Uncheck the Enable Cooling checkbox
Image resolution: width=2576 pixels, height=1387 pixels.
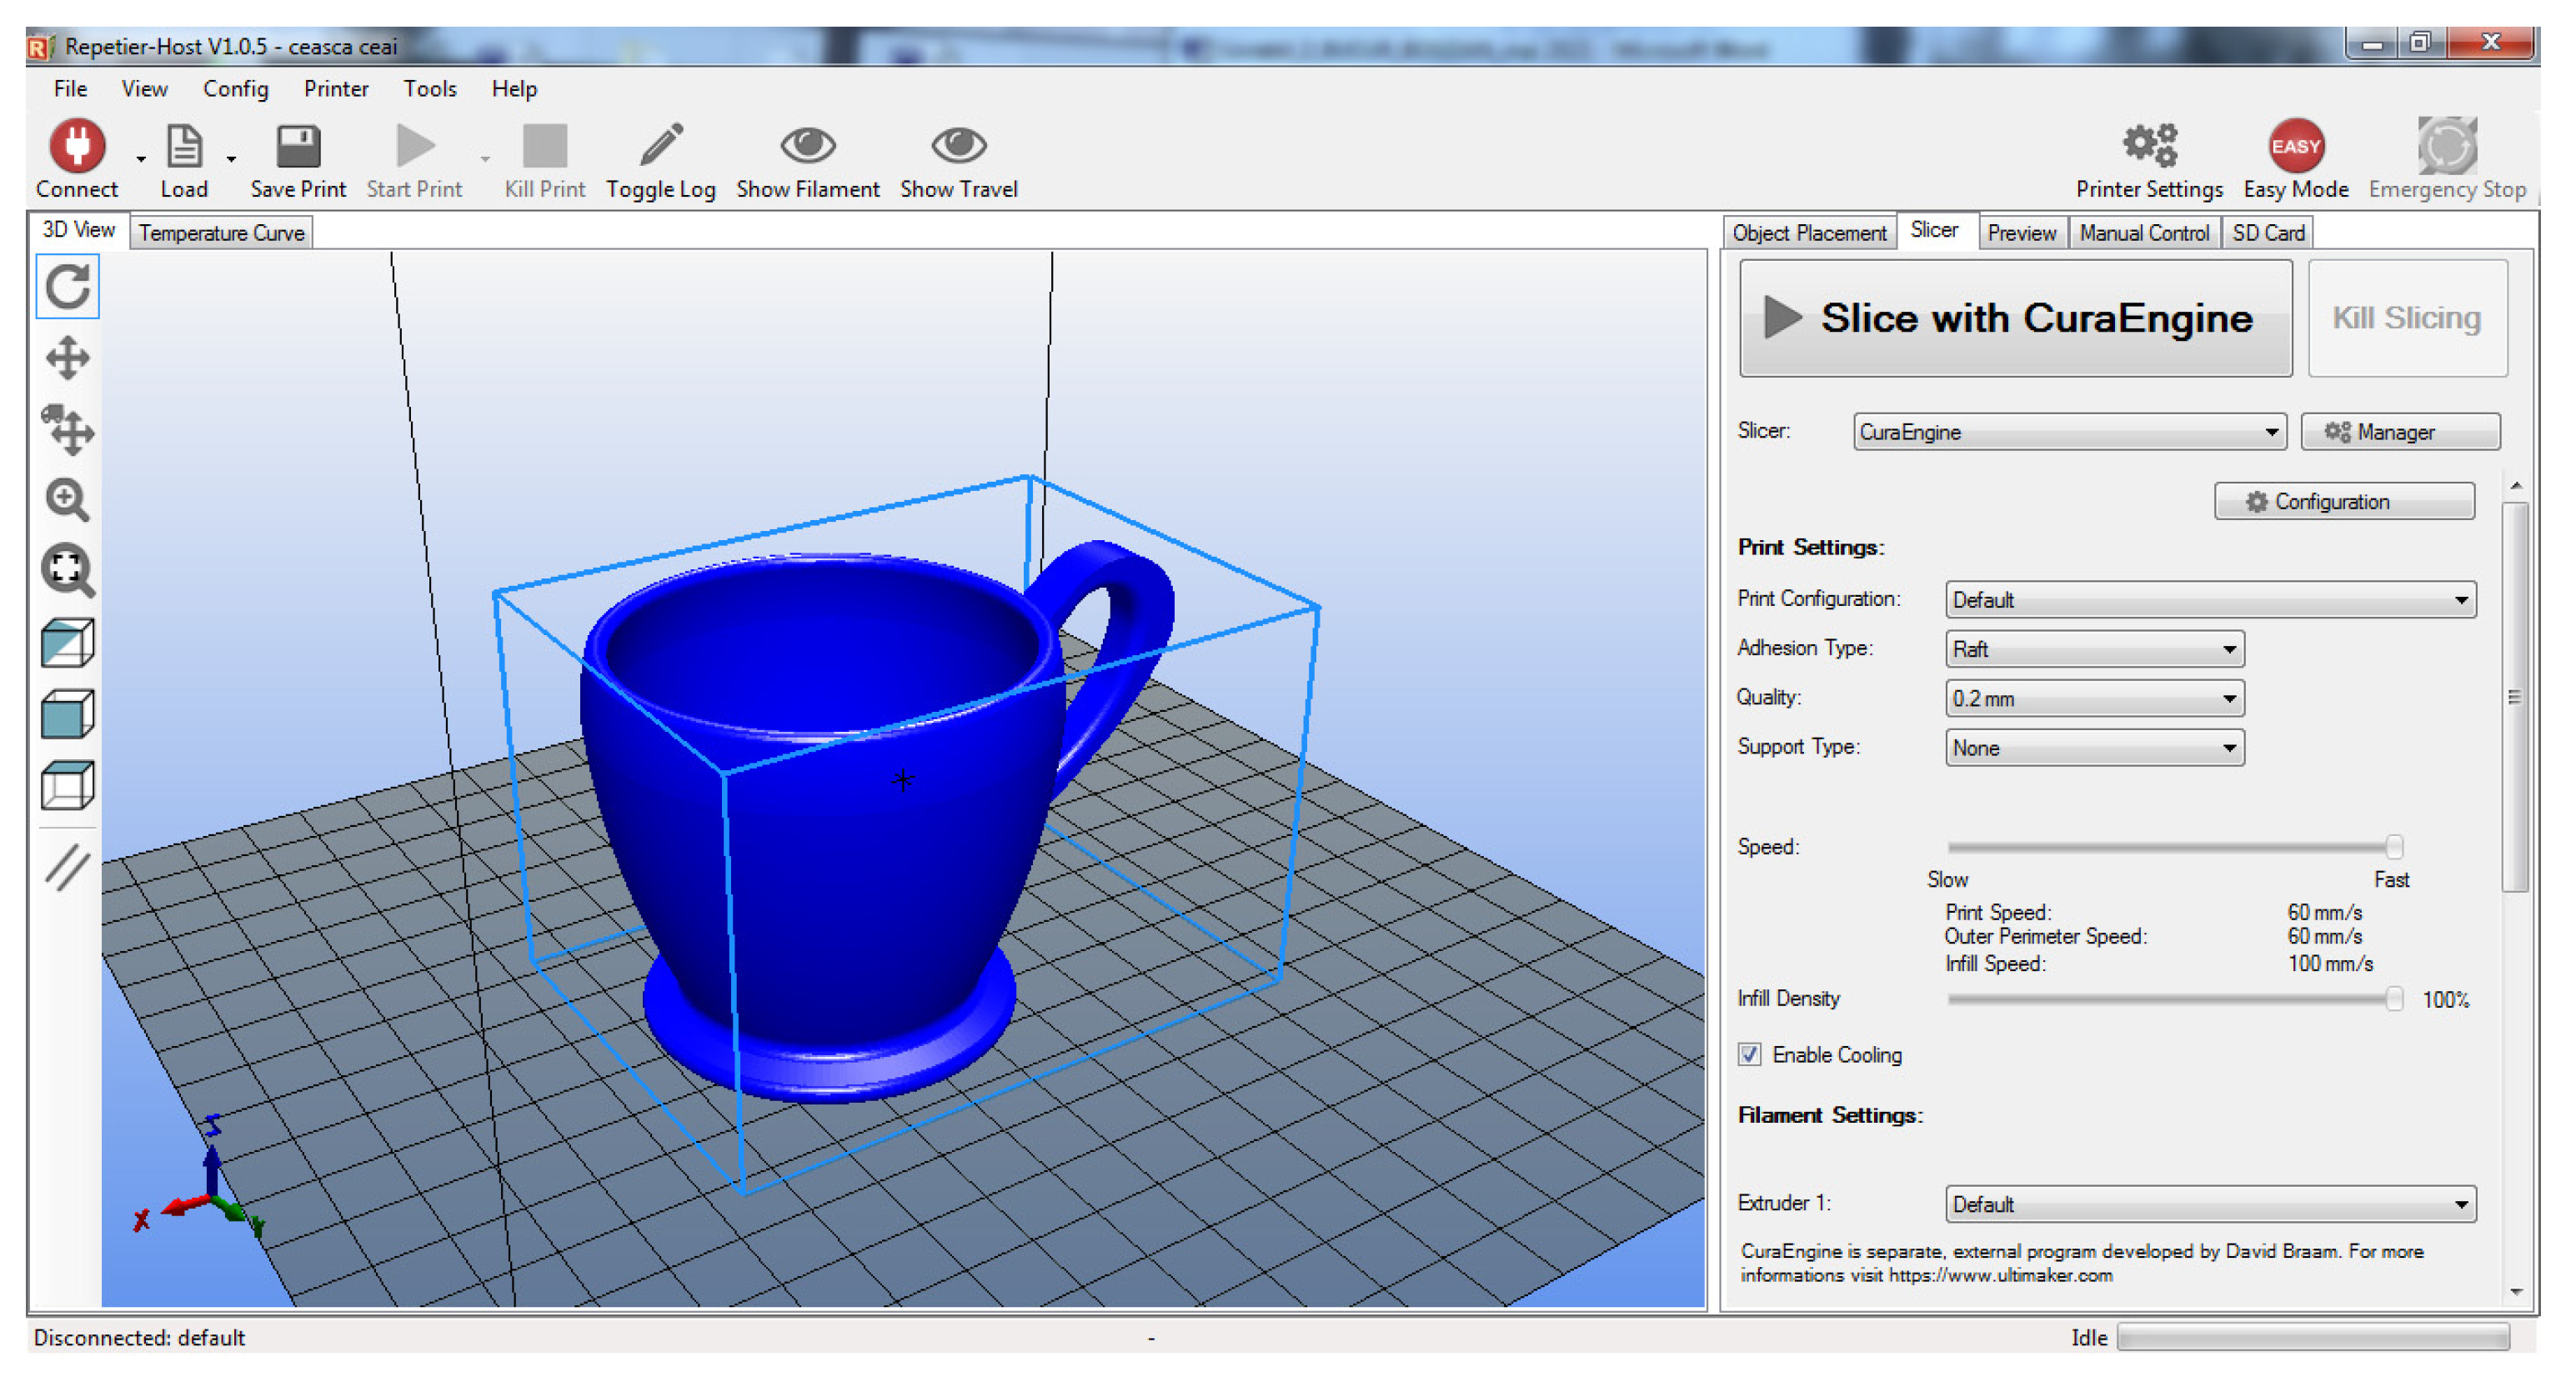(1749, 1054)
